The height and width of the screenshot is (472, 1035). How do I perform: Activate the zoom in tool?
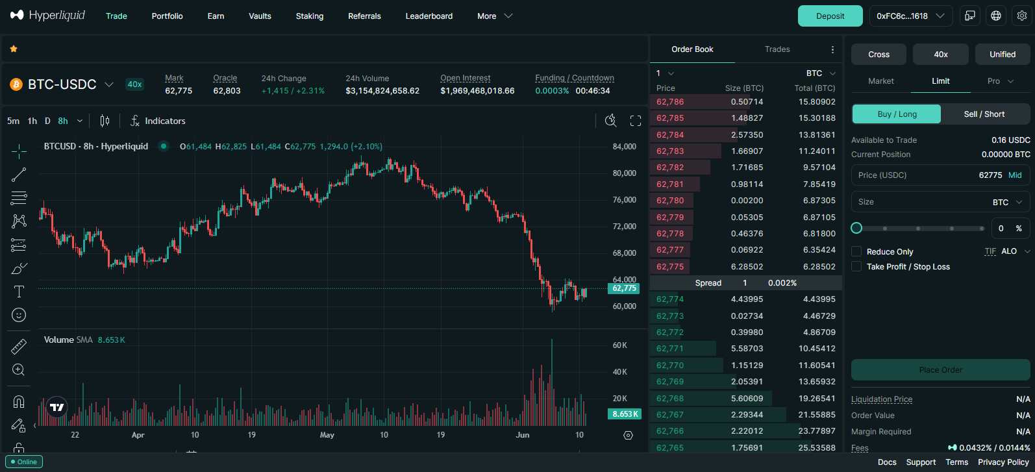19,370
